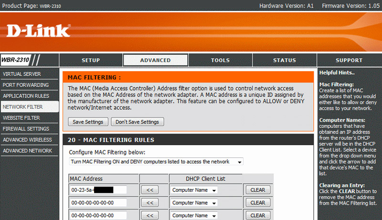Click the Computer Names hint heading
382x220 pixels.
tap(342, 120)
